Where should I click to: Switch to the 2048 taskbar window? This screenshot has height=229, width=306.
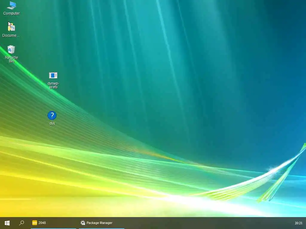[53, 223]
